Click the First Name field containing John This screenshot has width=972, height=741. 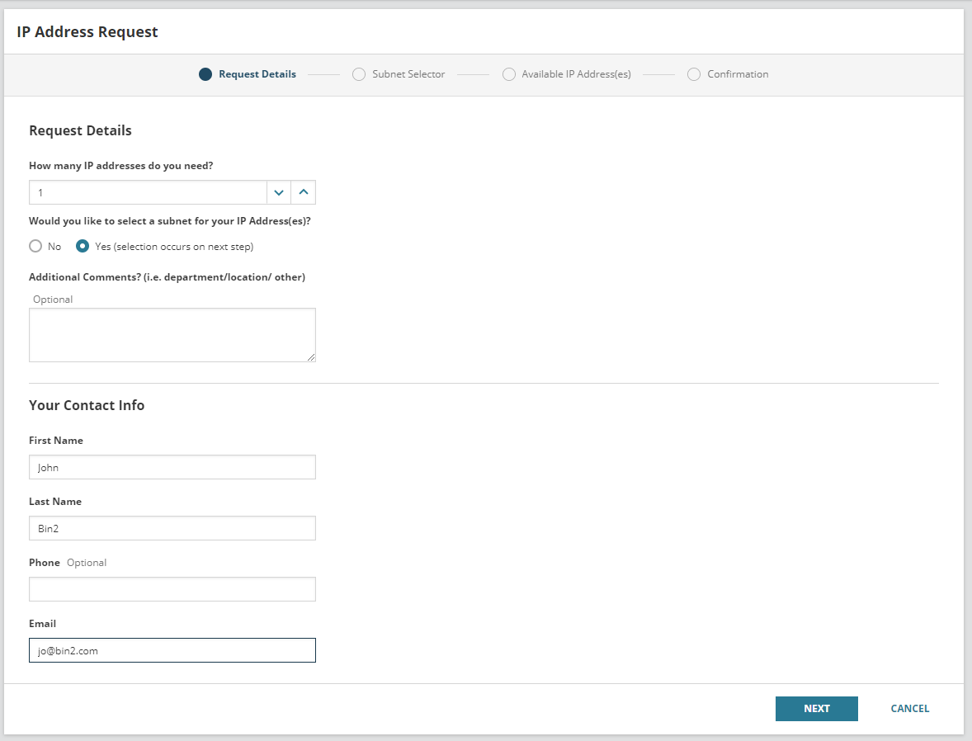click(172, 467)
